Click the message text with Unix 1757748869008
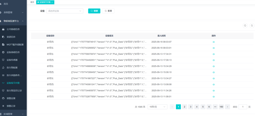This screenshot has width=255, height=116. point(109,66)
